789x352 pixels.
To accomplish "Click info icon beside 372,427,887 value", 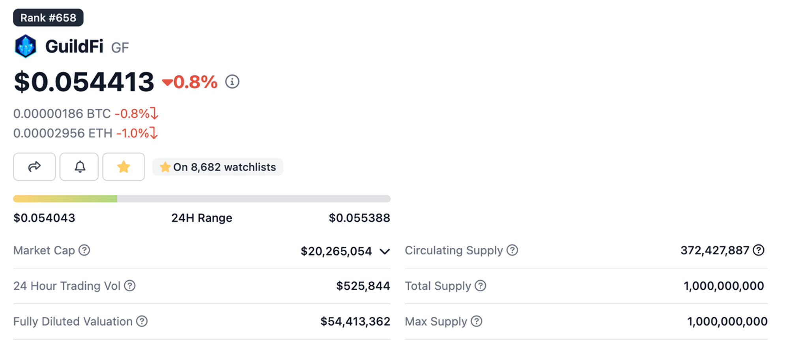I will coord(758,250).
